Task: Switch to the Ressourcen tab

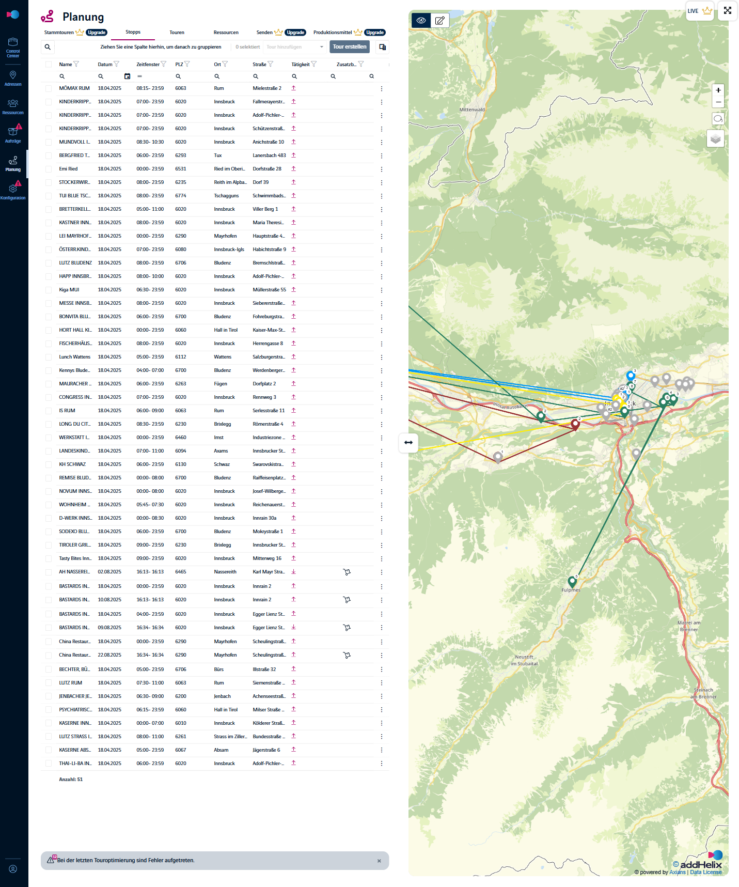Action: pos(226,33)
